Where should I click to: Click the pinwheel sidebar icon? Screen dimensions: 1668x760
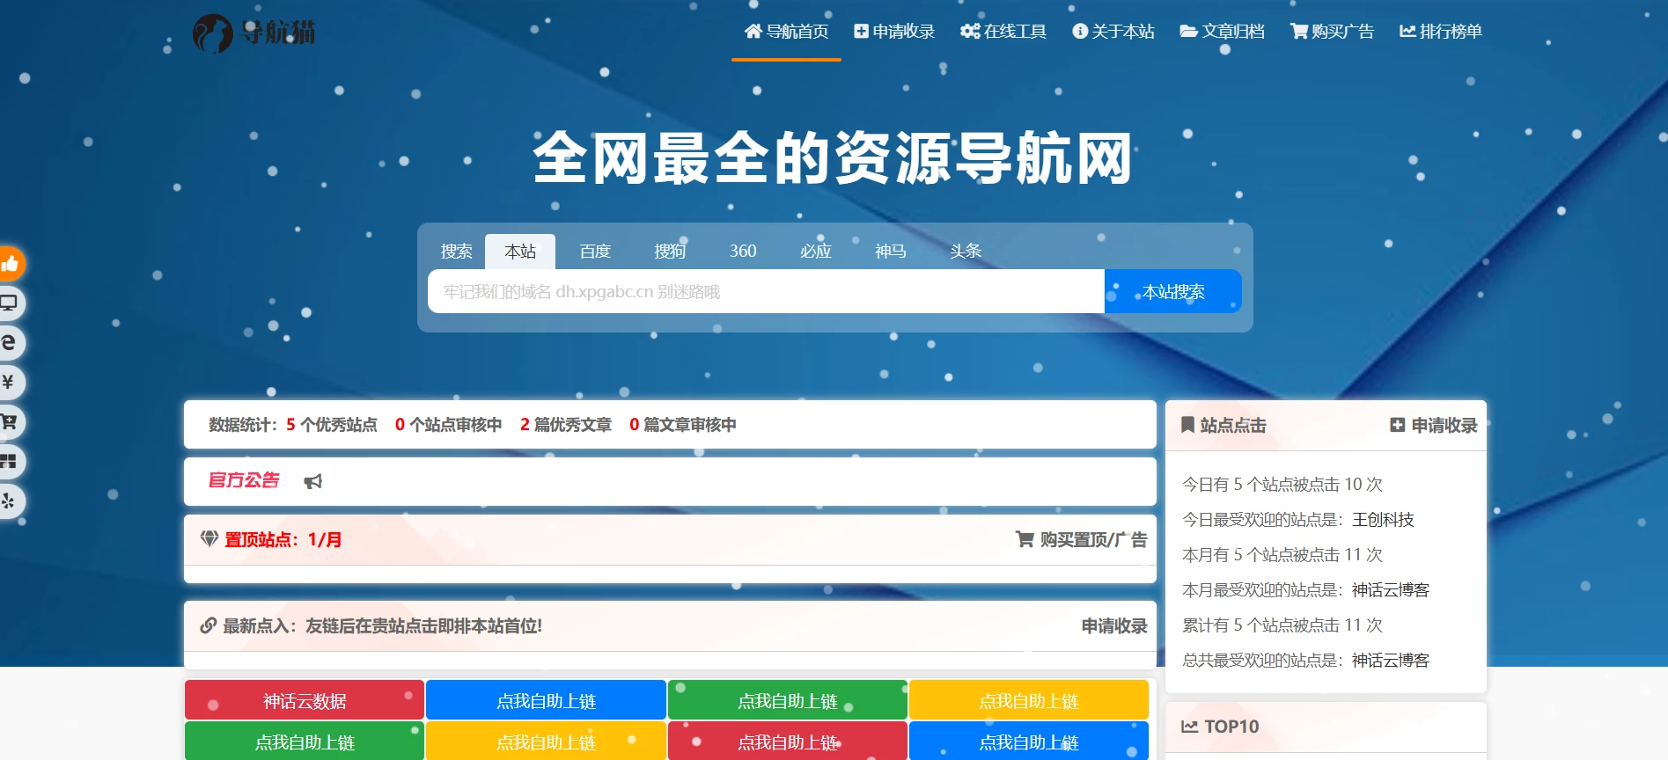pyautogui.click(x=9, y=501)
